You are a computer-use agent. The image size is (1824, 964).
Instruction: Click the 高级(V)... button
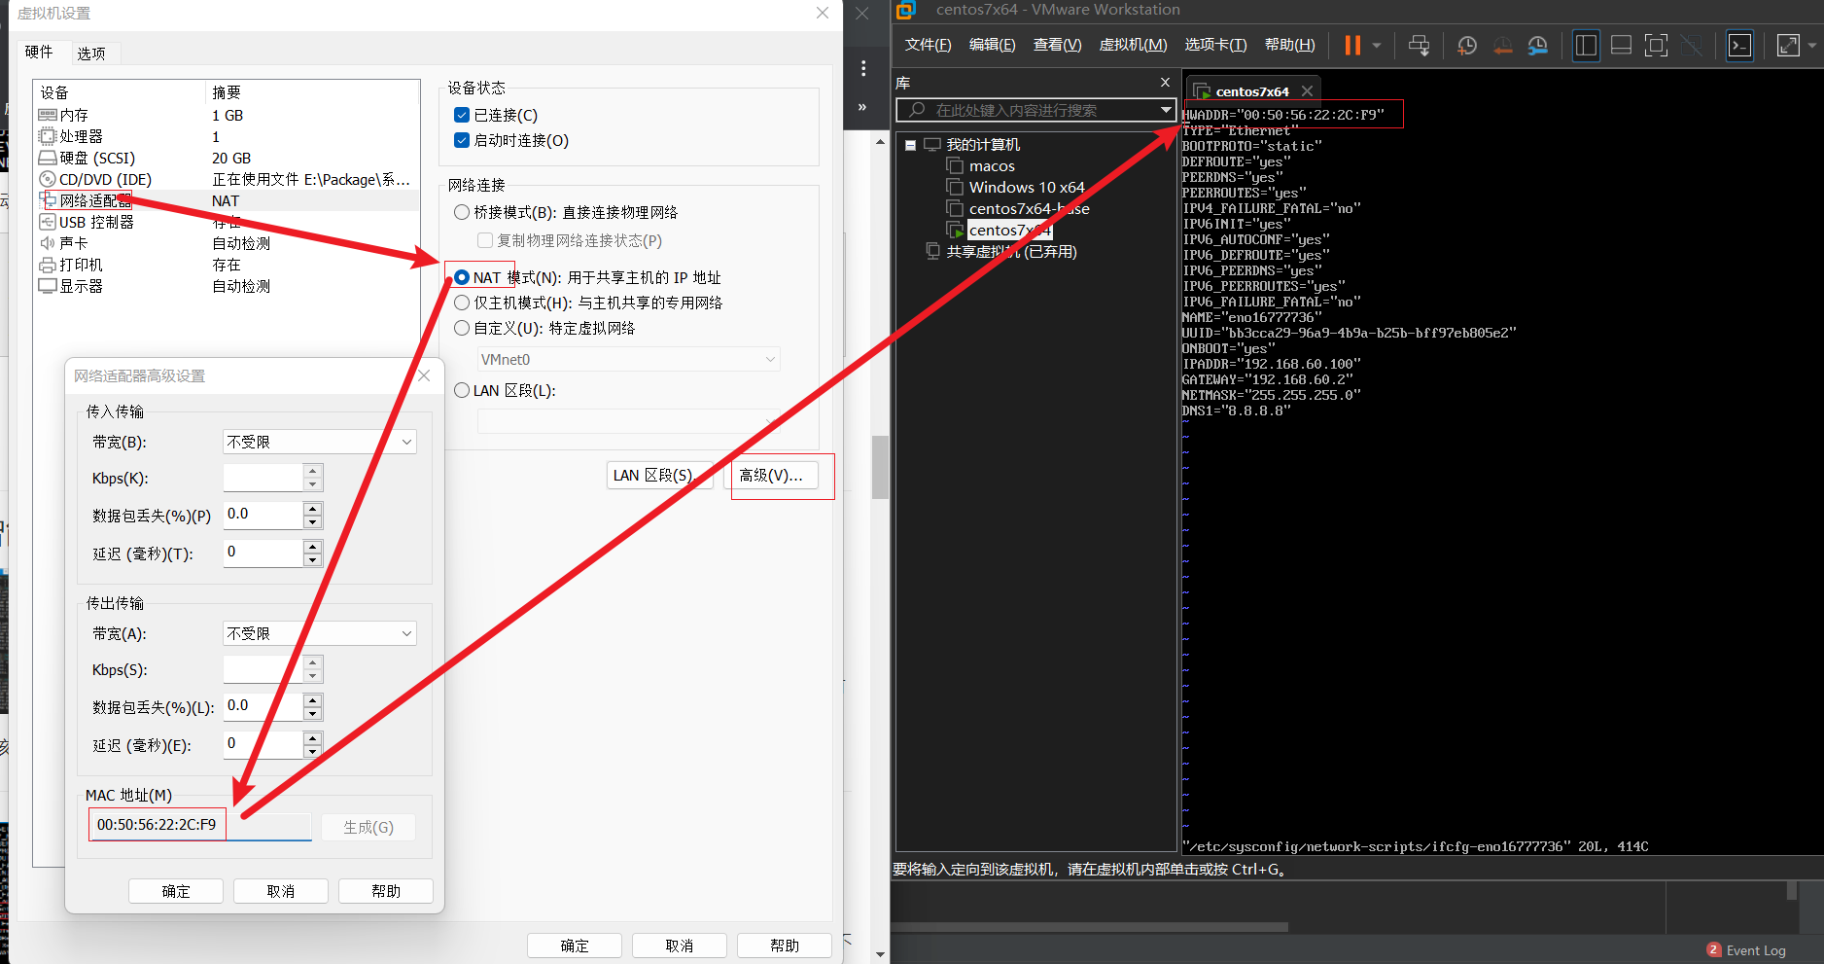pos(770,475)
